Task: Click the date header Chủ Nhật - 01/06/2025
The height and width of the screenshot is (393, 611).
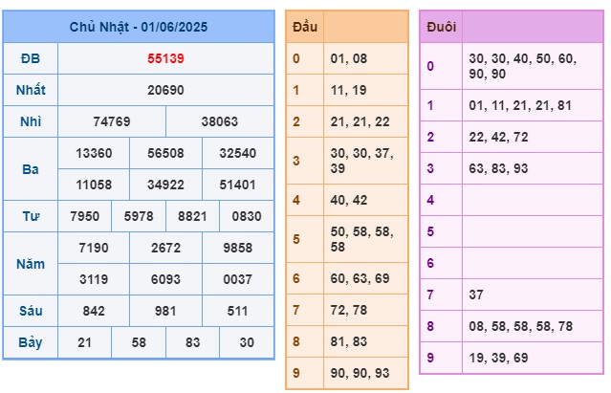Action: click(139, 27)
